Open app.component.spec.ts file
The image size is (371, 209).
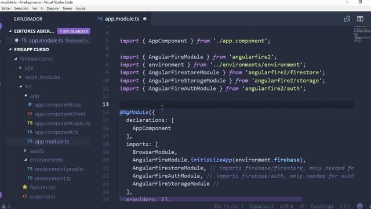[63, 123]
